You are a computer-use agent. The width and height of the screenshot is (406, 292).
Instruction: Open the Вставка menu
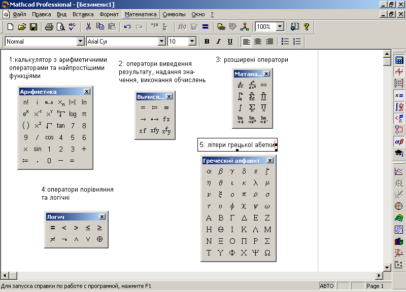[83, 15]
